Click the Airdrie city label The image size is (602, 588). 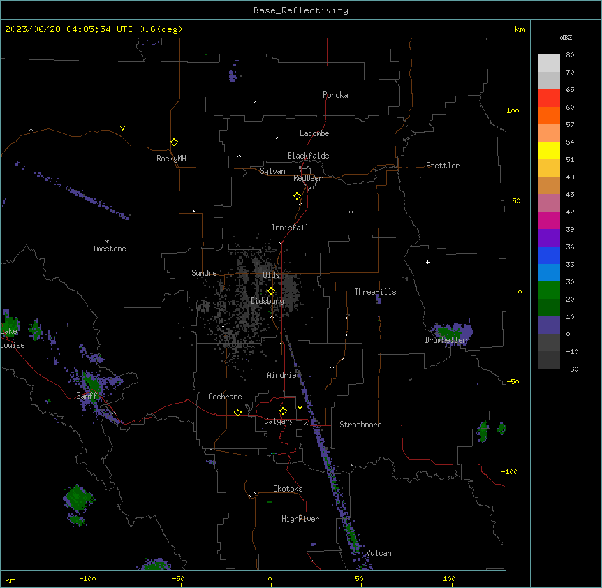click(x=282, y=375)
